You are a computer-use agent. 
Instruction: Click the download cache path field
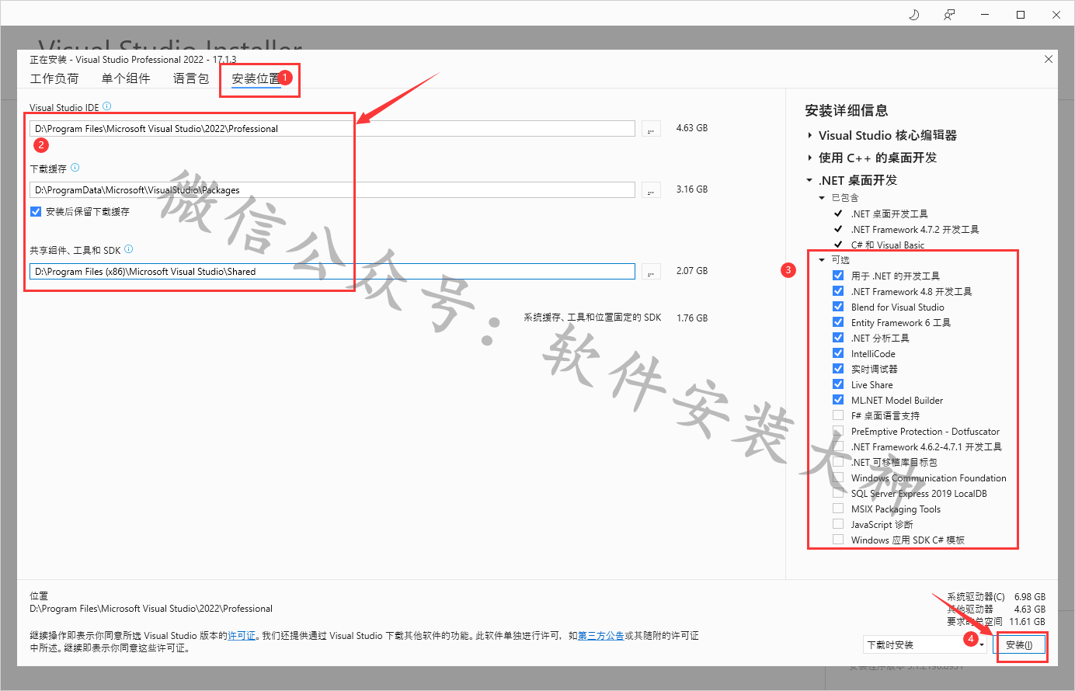(x=332, y=190)
